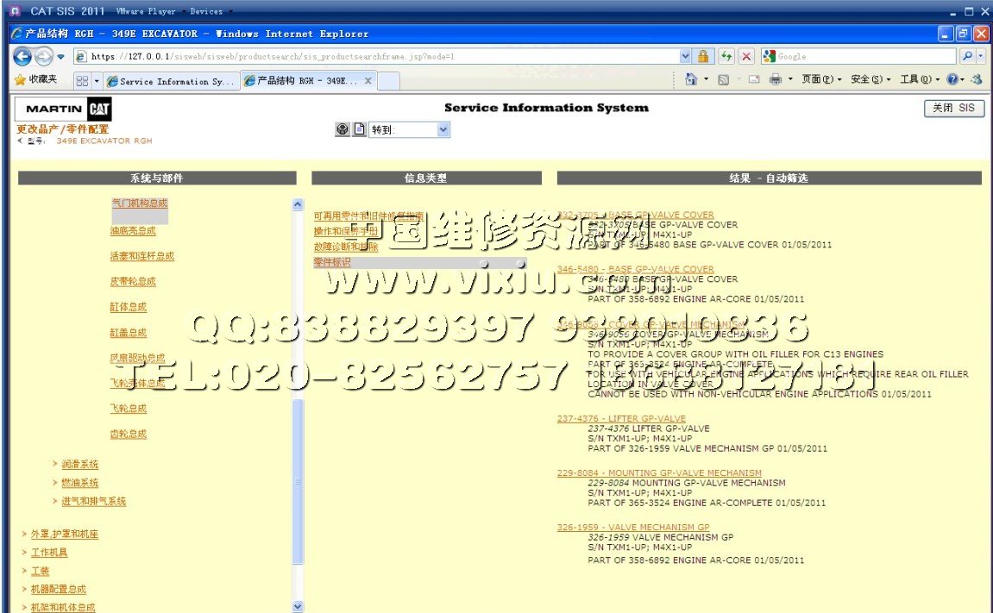993x613 pixels.
Task: Click the systems panel scrollbar down arrow
Action: (x=299, y=606)
